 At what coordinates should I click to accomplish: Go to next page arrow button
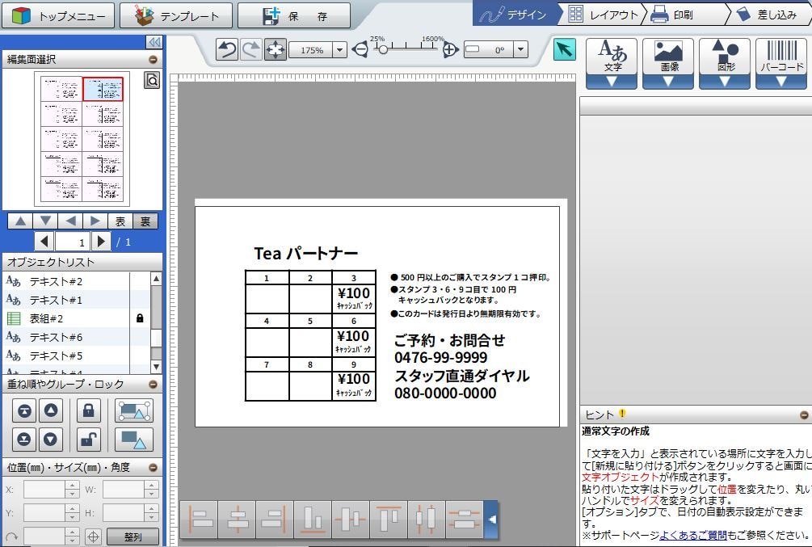point(102,242)
